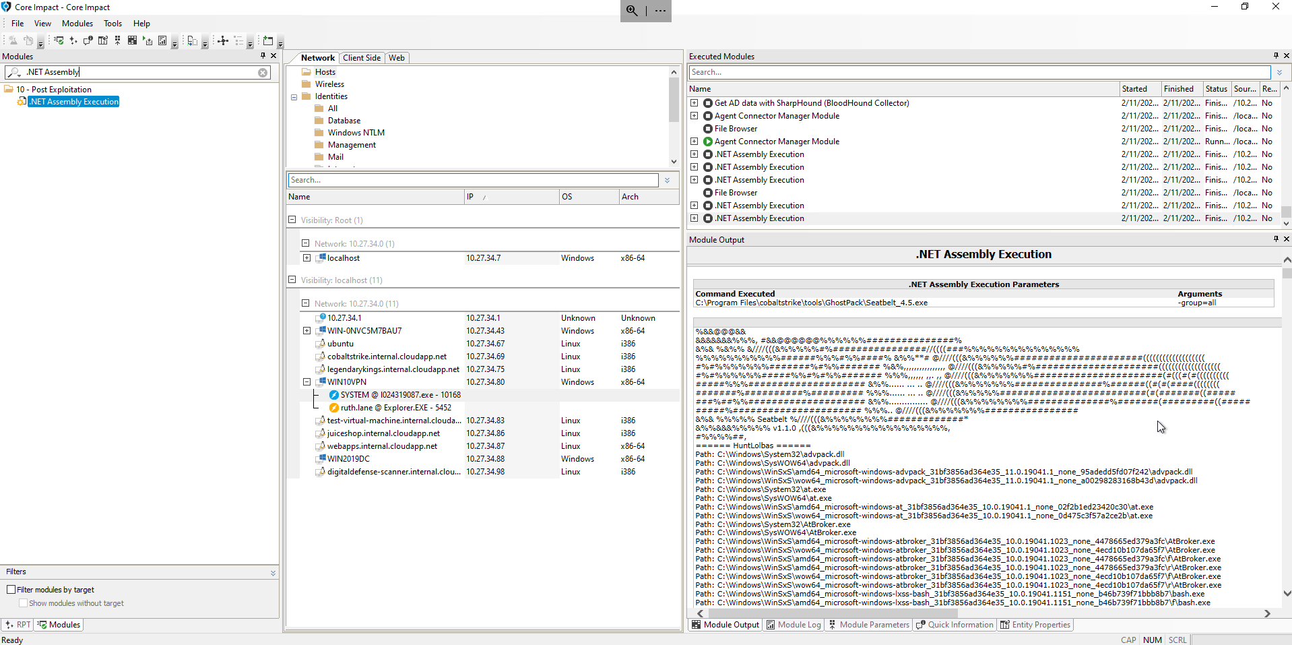Select SYSTEM agent on I024319087.exe

(x=400, y=395)
